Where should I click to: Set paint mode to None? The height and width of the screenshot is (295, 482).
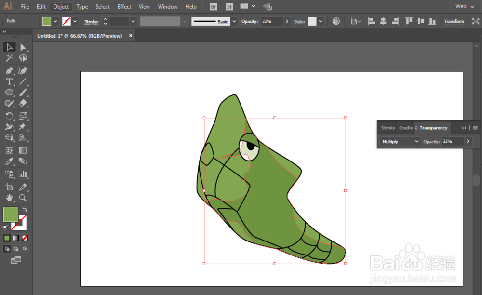[x=25, y=238]
